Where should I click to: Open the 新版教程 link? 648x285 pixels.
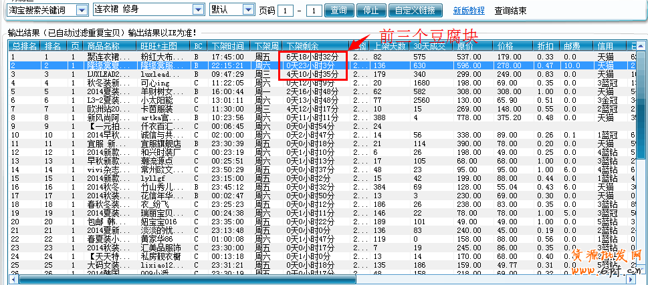point(469,10)
